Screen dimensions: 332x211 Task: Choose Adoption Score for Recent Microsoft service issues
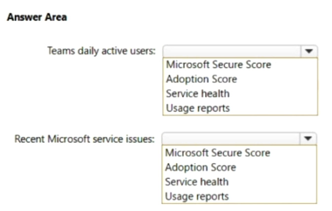tap(200, 167)
